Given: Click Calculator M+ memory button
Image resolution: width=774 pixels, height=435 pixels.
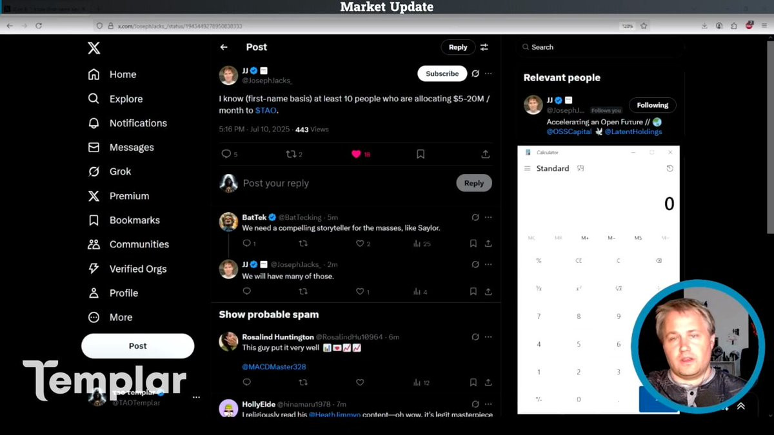Looking at the screenshot, I should point(584,238).
